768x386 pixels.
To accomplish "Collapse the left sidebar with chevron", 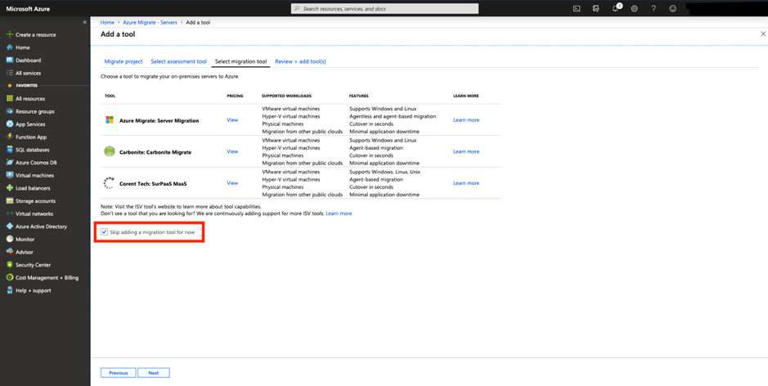I will (x=84, y=22).
